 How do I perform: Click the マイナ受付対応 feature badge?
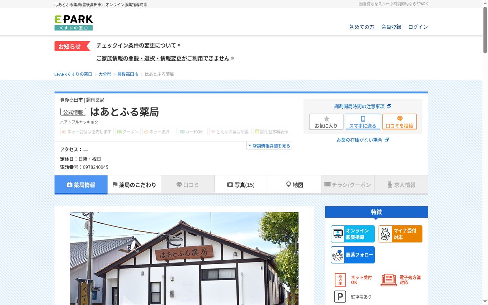point(400,234)
